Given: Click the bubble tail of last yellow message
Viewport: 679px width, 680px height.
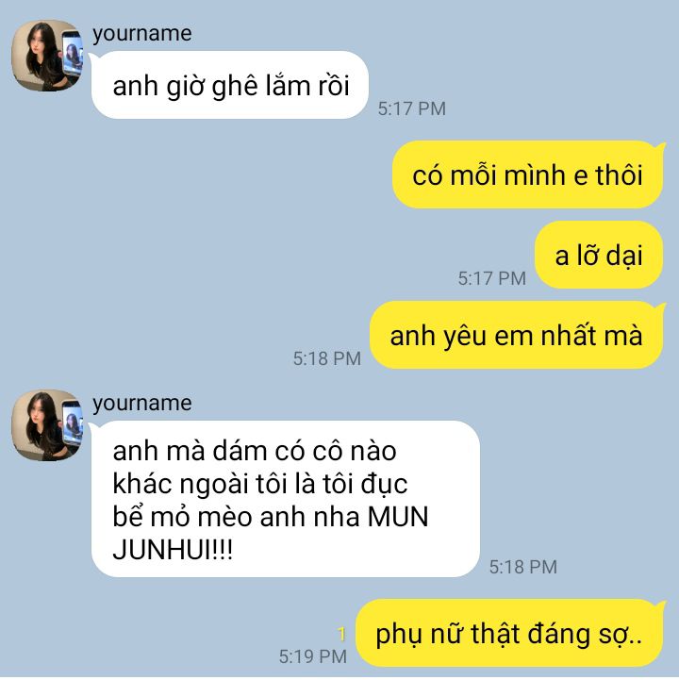Looking at the screenshot, I should click(x=661, y=605).
